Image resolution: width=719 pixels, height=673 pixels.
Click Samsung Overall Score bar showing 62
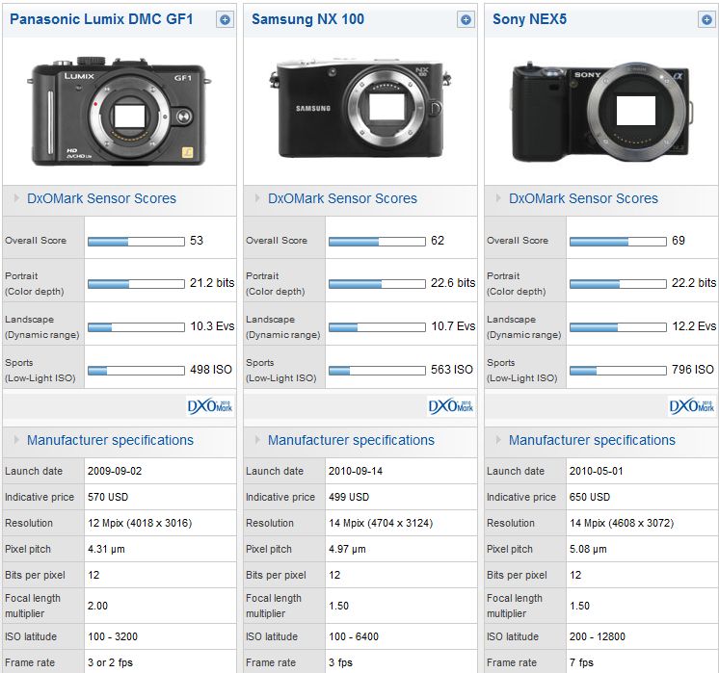coord(377,242)
